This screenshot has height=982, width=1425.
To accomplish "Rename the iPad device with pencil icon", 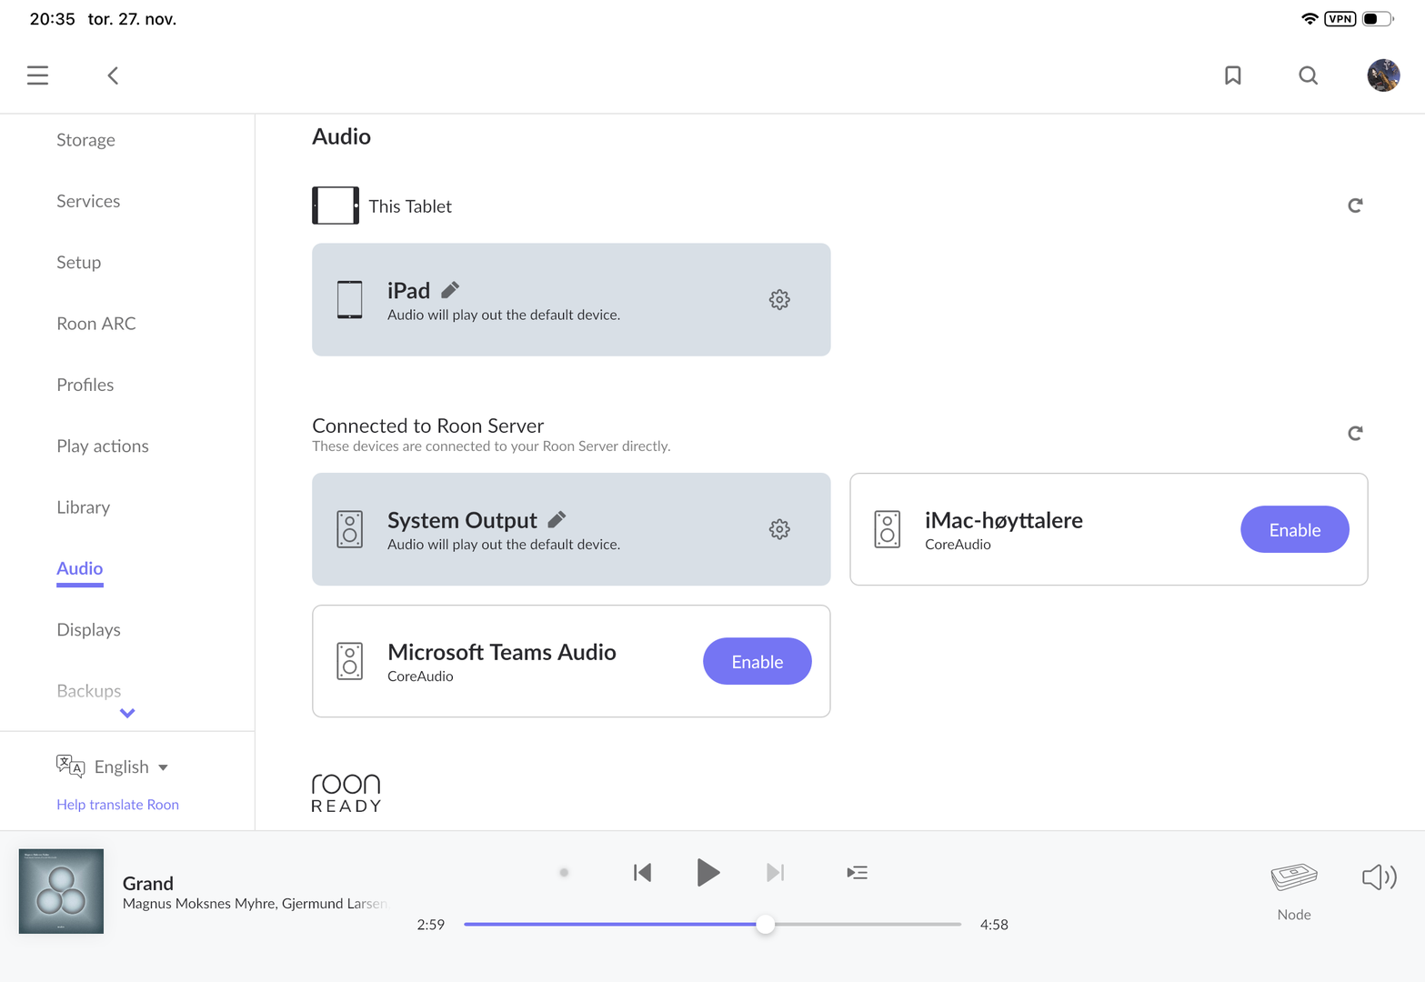I will point(450,290).
